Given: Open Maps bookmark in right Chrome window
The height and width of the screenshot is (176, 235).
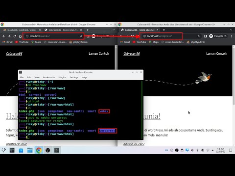Looking at the screenshot, I should click(154, 42).
